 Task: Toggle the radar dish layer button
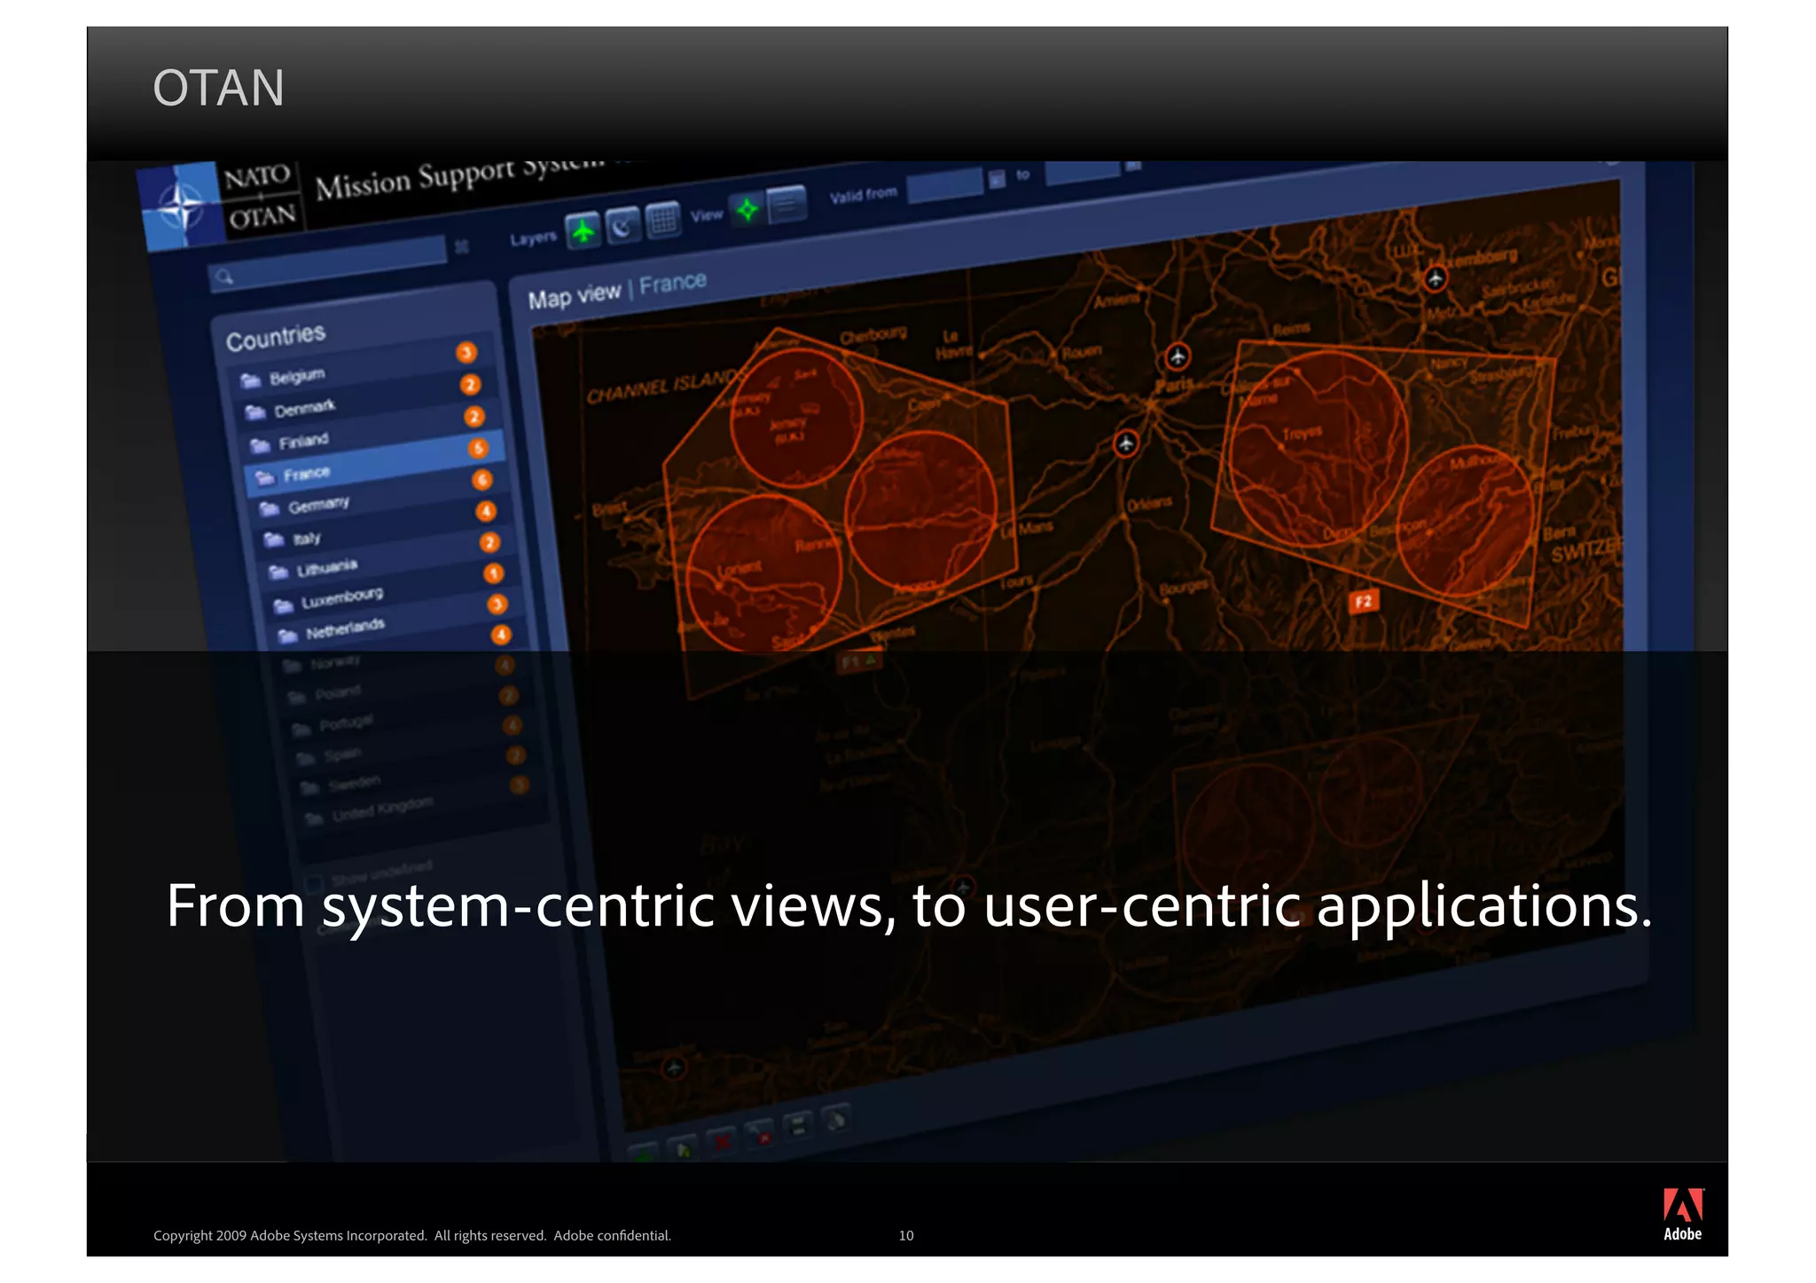(x=622, y=225)
